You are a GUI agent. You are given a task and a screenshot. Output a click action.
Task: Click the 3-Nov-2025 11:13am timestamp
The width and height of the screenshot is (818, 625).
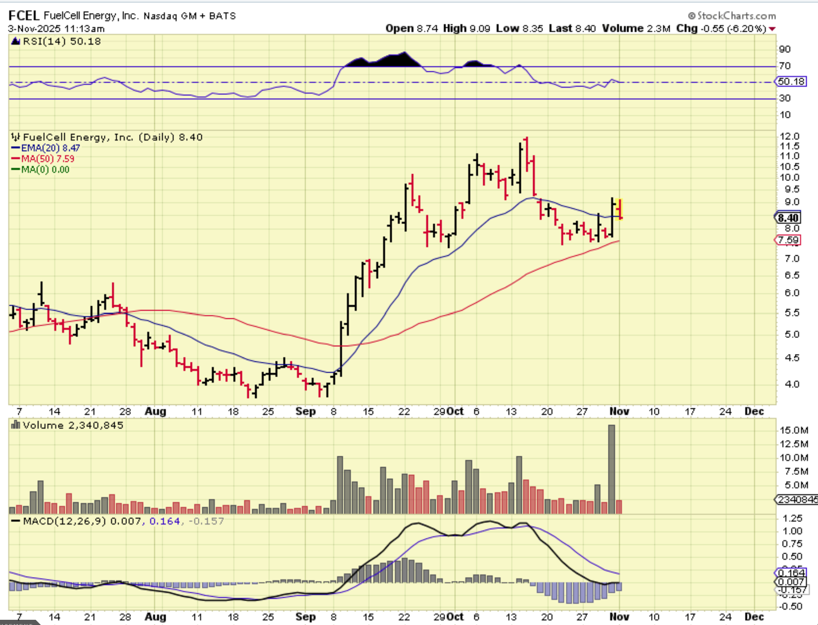point(56,29)
